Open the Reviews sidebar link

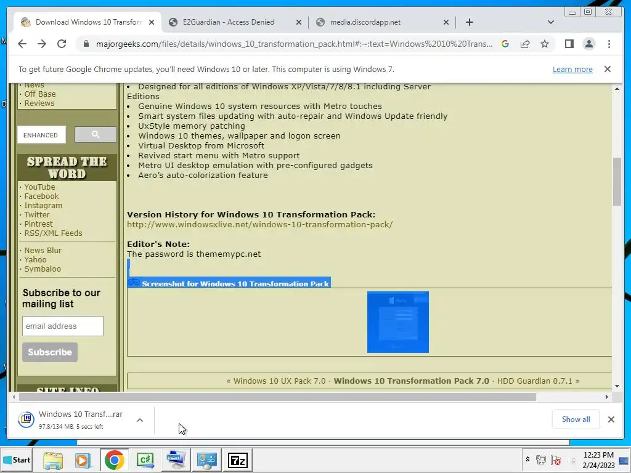click(39, 103)
